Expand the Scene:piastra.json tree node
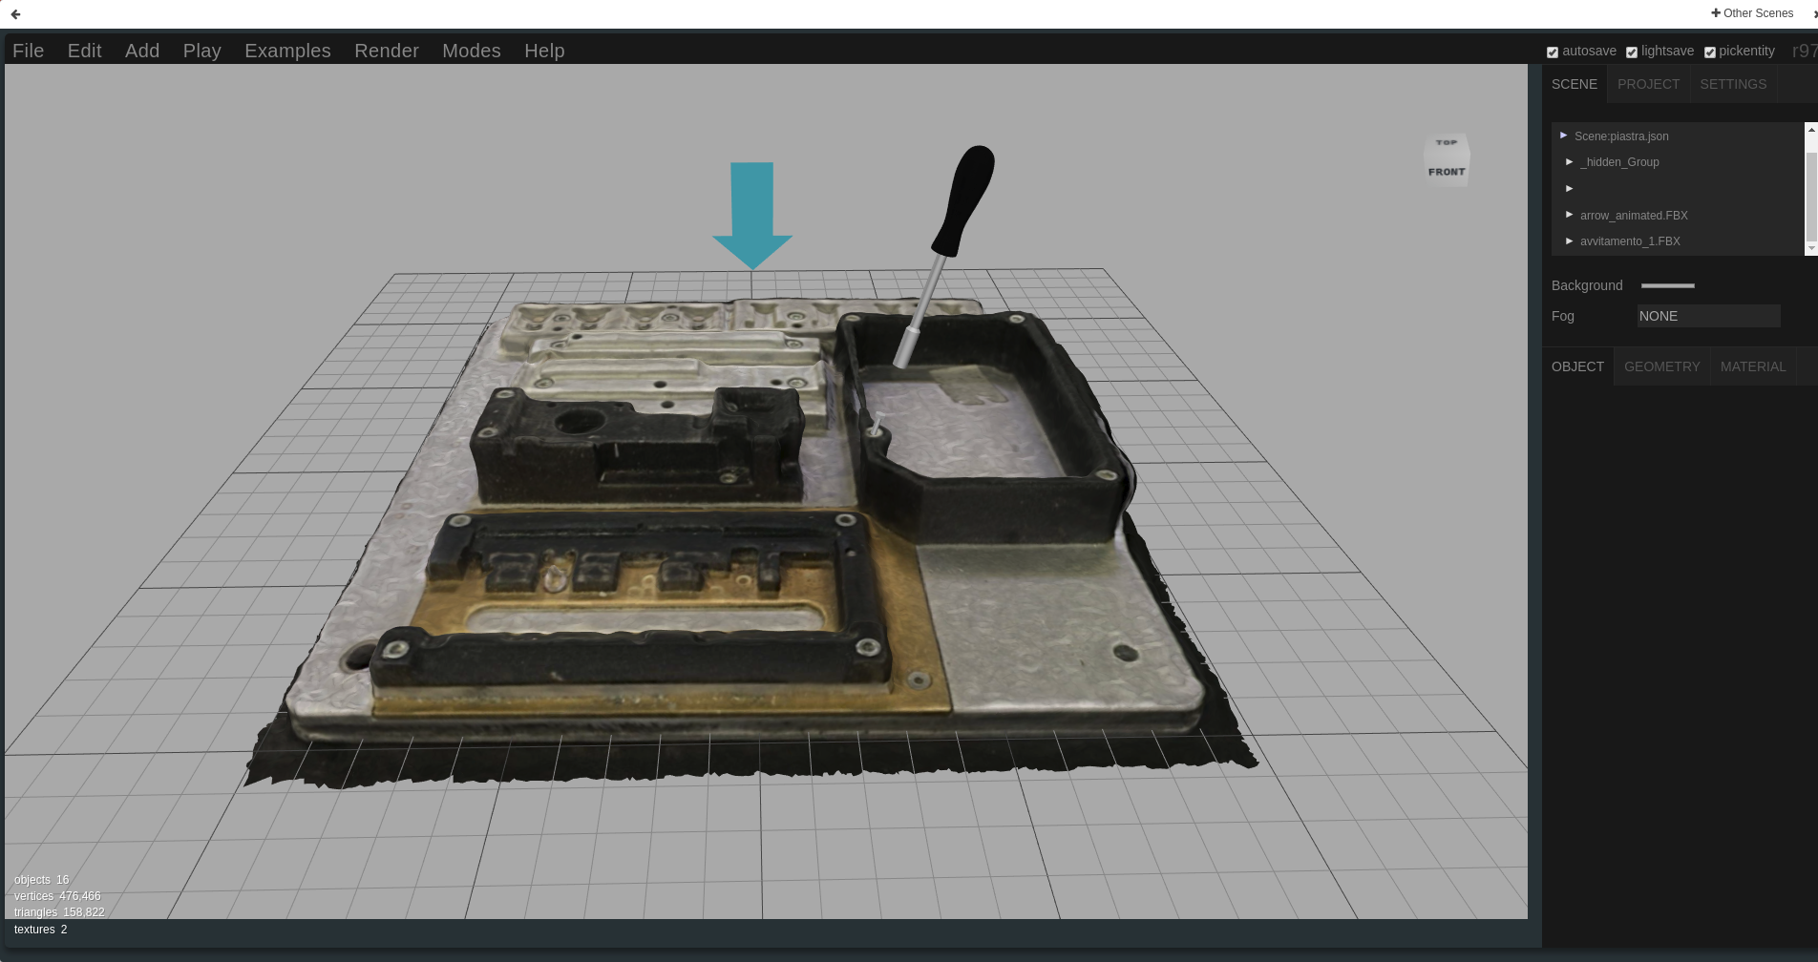This screenshot has width=1818, height=962. pyautogui.click(x=1563, y=136)
